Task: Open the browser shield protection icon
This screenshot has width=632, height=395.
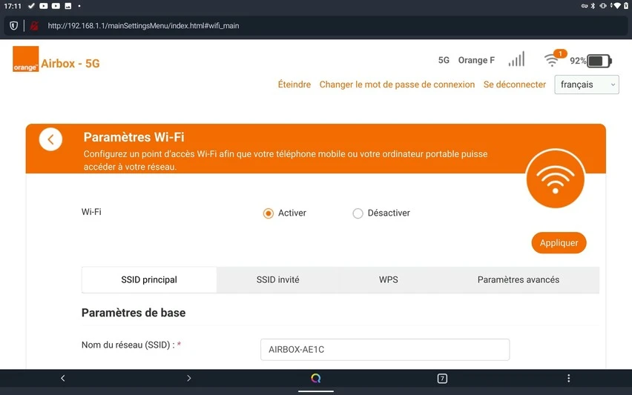Action: [13, 26]
